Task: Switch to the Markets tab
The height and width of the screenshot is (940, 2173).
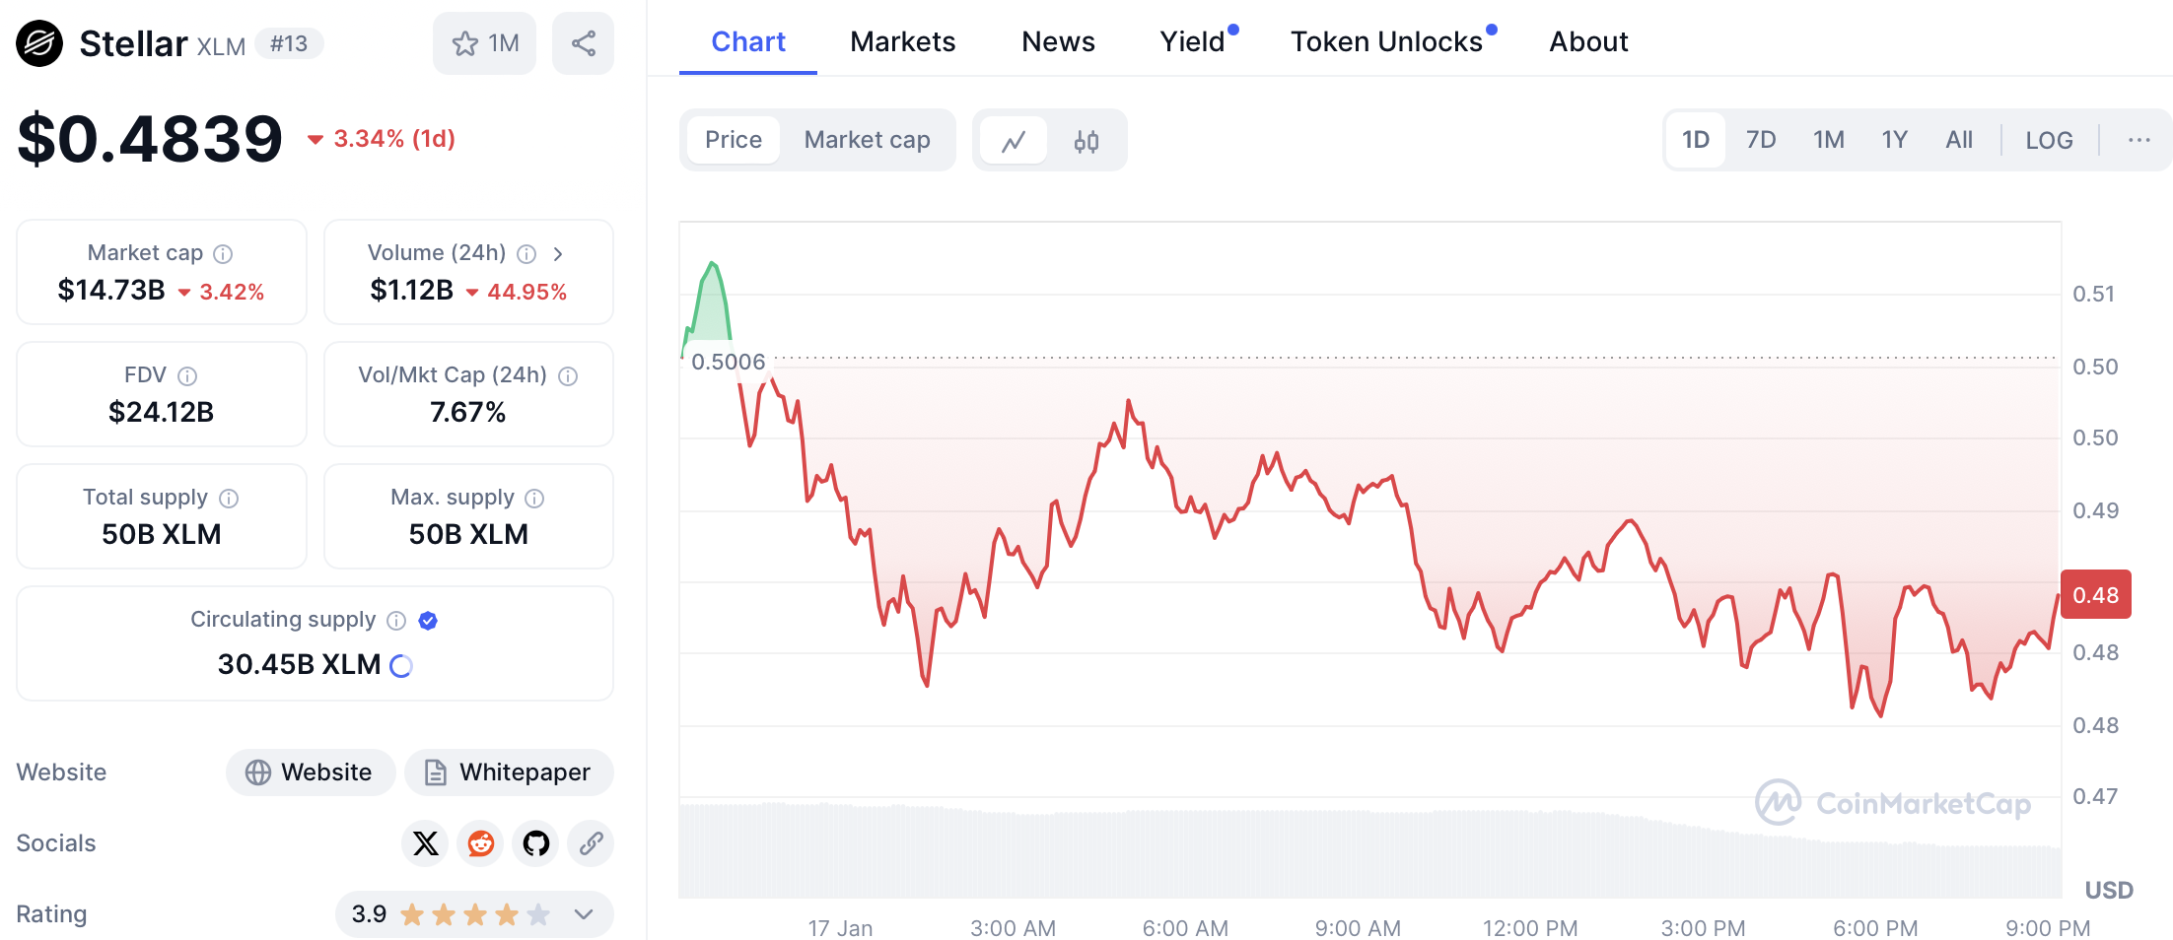Action: (x=902, y=41)
